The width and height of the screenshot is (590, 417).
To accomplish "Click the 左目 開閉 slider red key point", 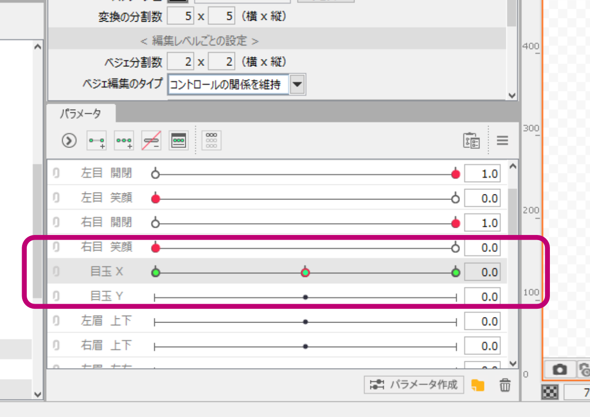I will [456, 174].
